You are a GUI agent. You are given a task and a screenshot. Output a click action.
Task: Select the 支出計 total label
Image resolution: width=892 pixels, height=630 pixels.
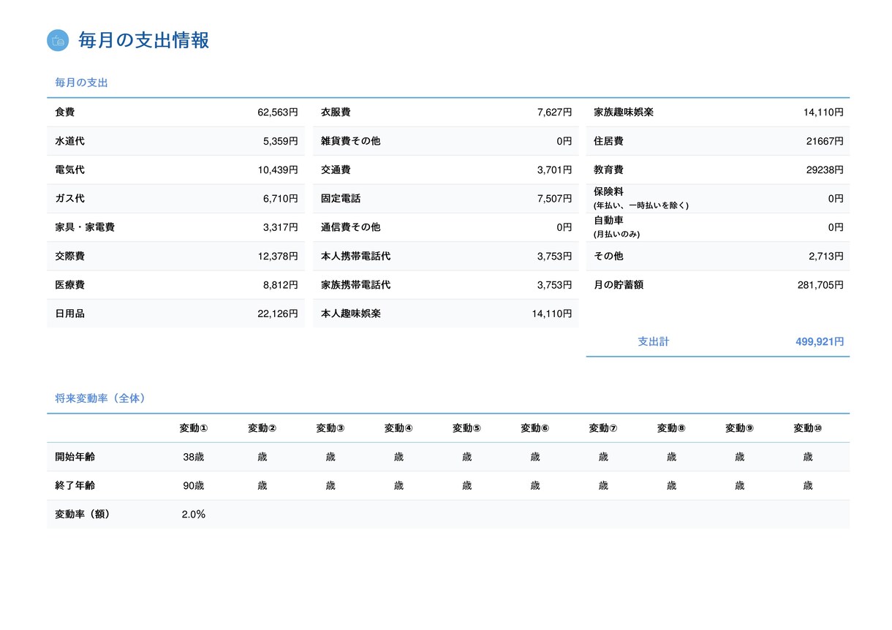pyautogui.click(x=654, y=341)
